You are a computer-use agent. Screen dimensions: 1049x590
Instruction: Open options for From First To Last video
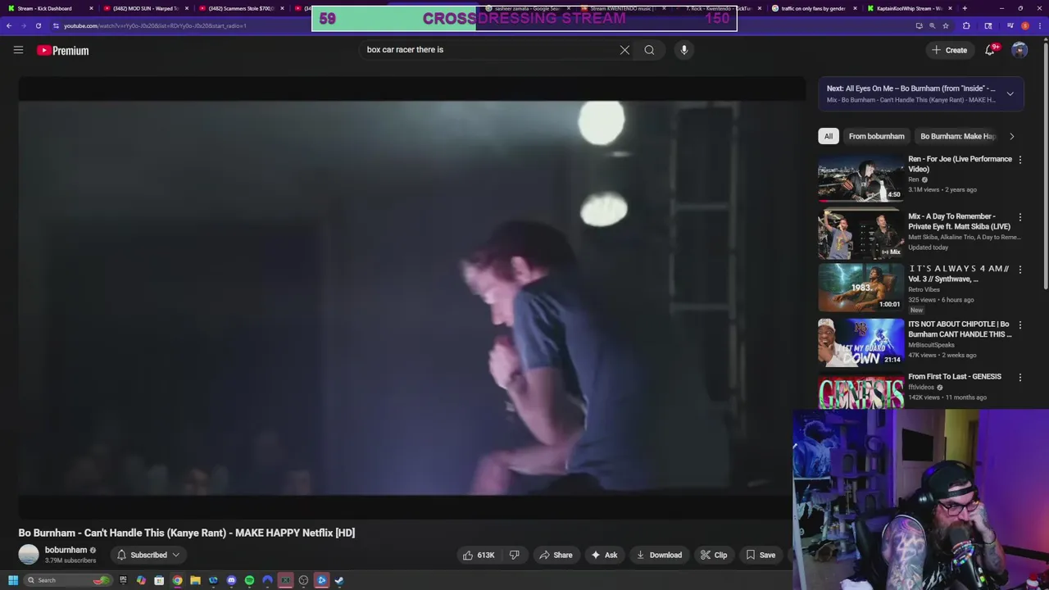point(1020,377)
